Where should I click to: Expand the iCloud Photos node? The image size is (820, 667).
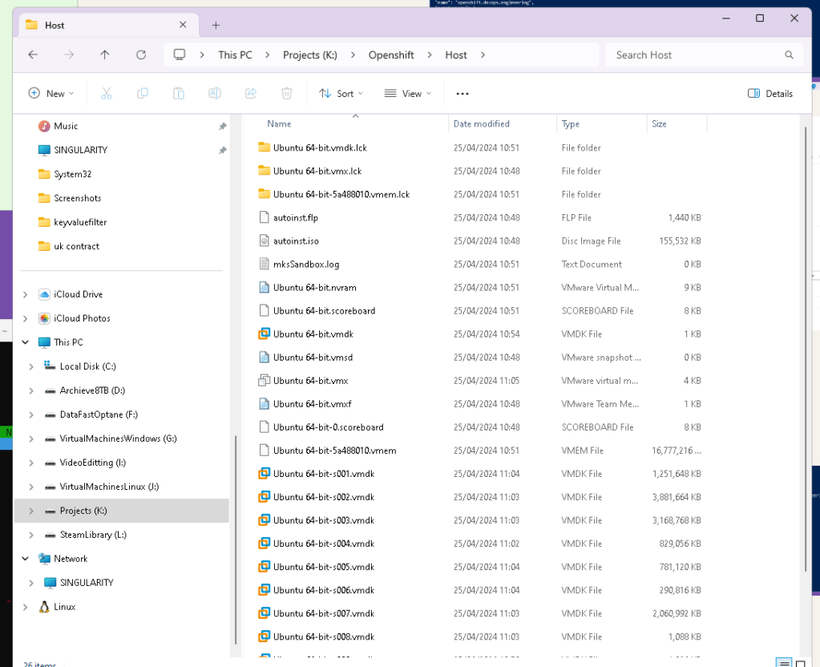pos(25,318)
